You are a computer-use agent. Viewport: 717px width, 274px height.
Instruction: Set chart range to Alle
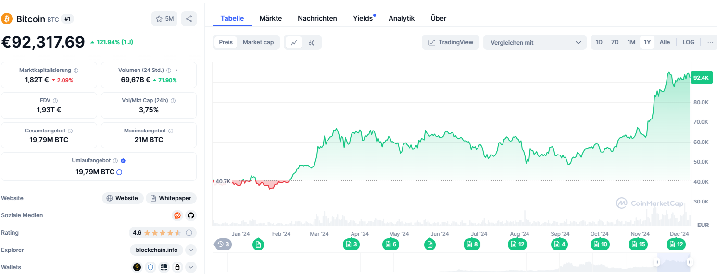[665, 42]
